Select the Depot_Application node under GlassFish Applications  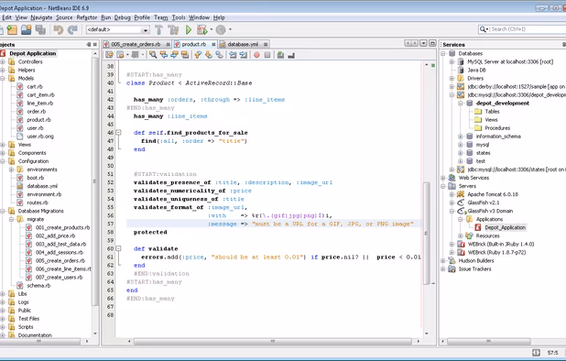tap(505, 227)
